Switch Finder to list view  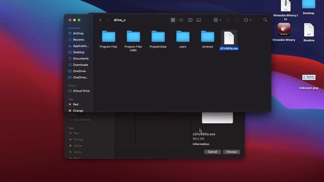[181, 20]
